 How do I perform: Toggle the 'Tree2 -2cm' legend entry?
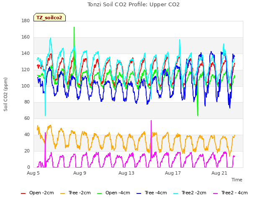(x=190, y=193)
